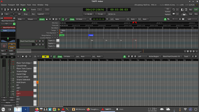199x112 pixels.
Task: Click the Mute button in mixer strip
Action: click(x=4, y=54)
